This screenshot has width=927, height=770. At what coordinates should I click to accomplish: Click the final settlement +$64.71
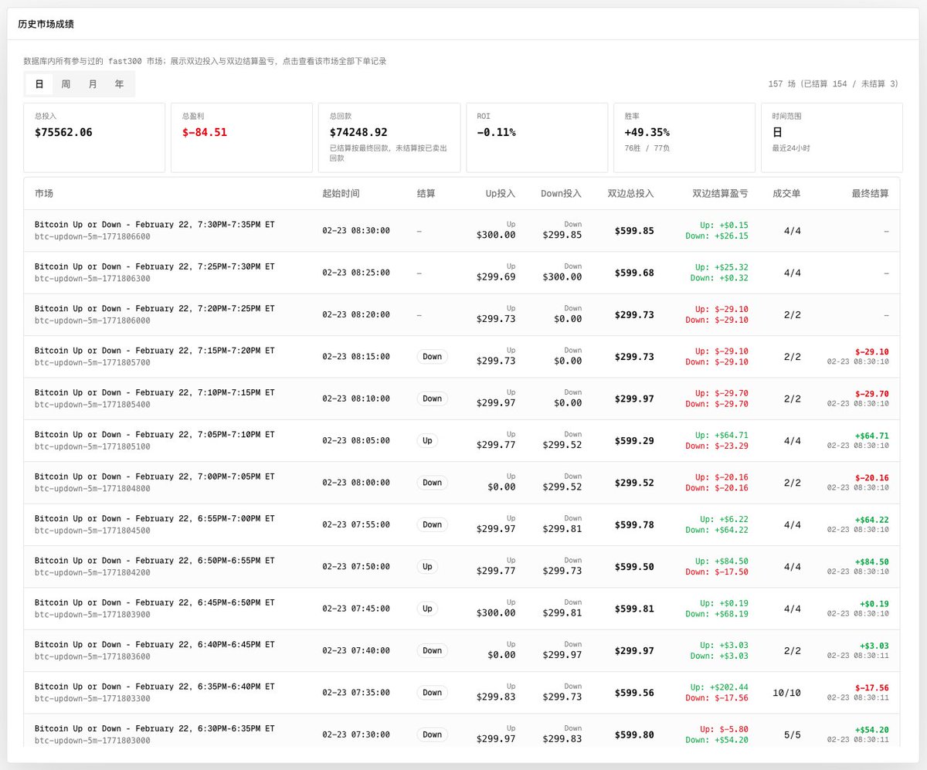click(871, 436)
